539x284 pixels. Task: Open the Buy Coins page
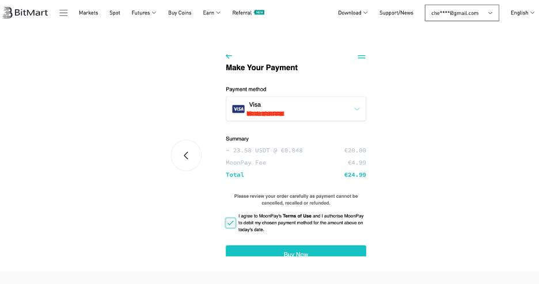click(180, 13)
